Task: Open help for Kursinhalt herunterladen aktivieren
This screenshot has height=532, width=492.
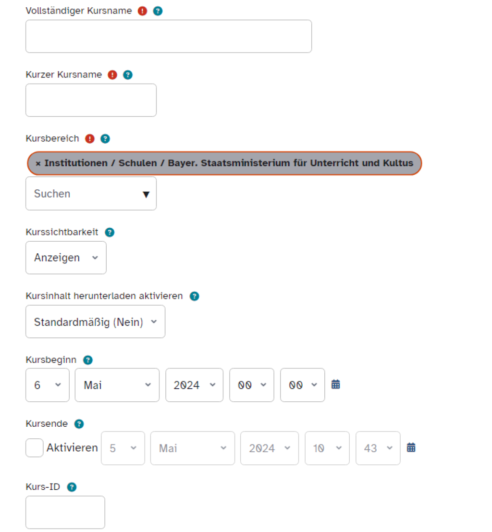Action: pyautogui.click(x=194, y=296)
